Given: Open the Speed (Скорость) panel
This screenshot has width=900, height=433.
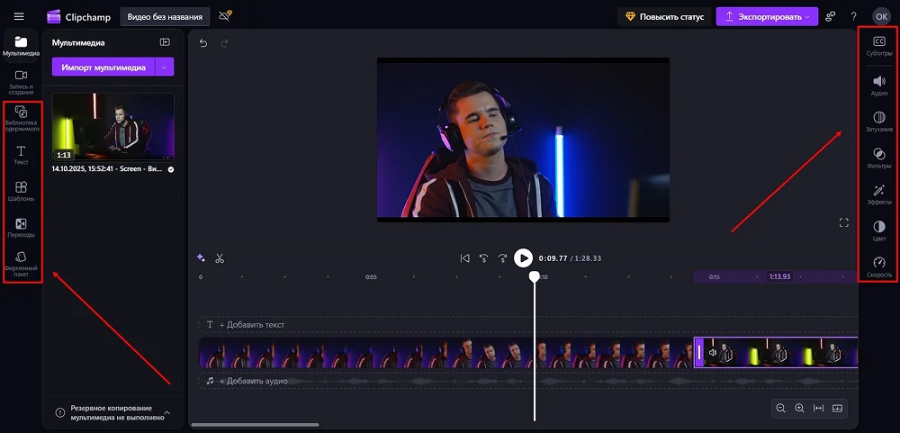Looking at the screenshot, I should click(878, 266).
